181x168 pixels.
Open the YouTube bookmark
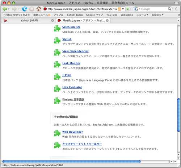112,15
